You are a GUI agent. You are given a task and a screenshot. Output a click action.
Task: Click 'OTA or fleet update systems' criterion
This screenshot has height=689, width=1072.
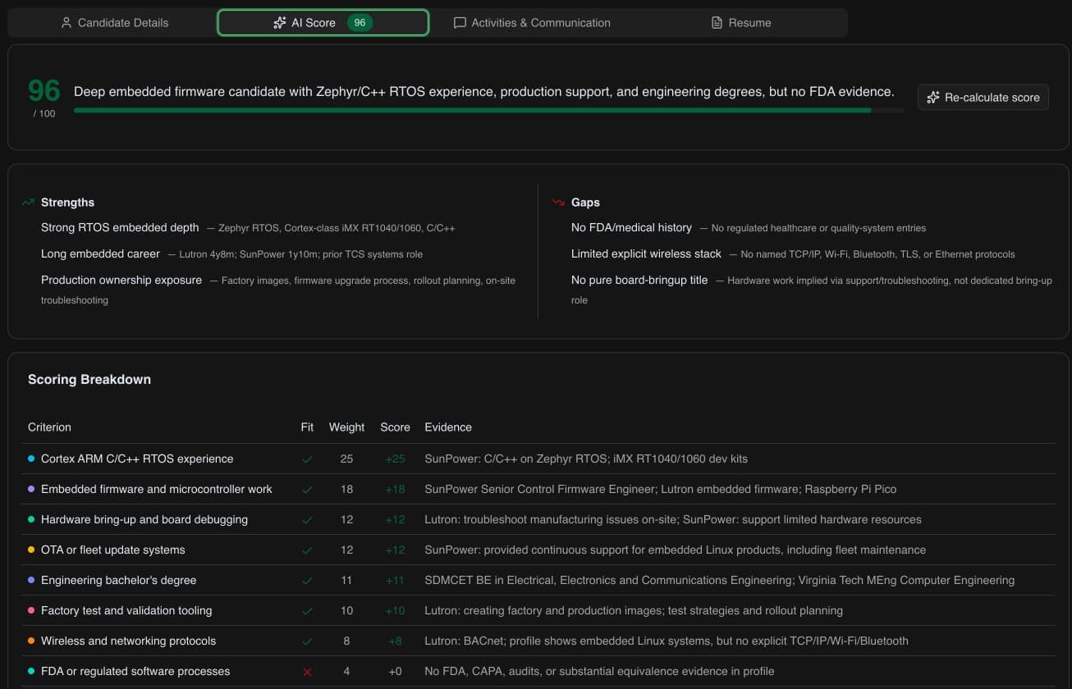[113, 550]
